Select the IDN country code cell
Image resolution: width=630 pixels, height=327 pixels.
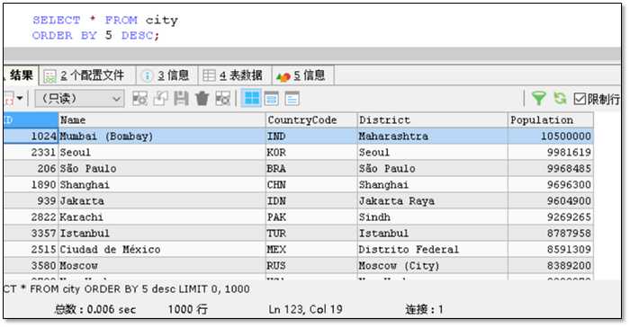pos(311,200)
